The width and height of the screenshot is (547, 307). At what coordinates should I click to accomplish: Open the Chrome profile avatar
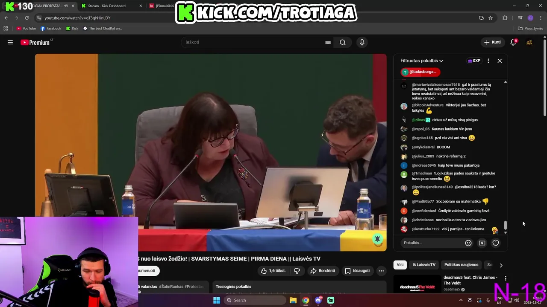point(530,18)
